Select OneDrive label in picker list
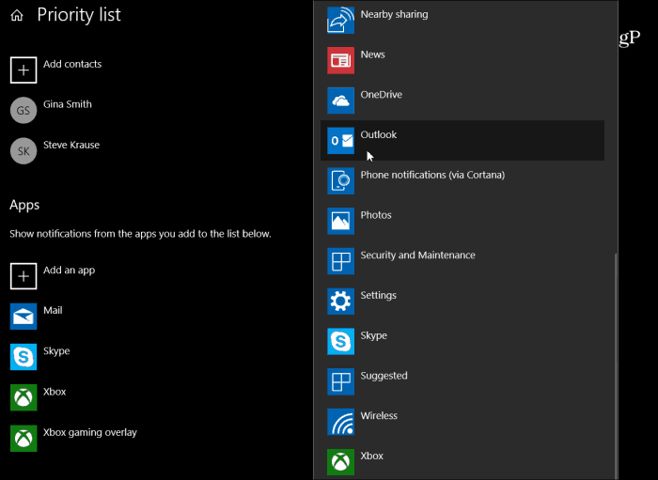 coord(382,95)
